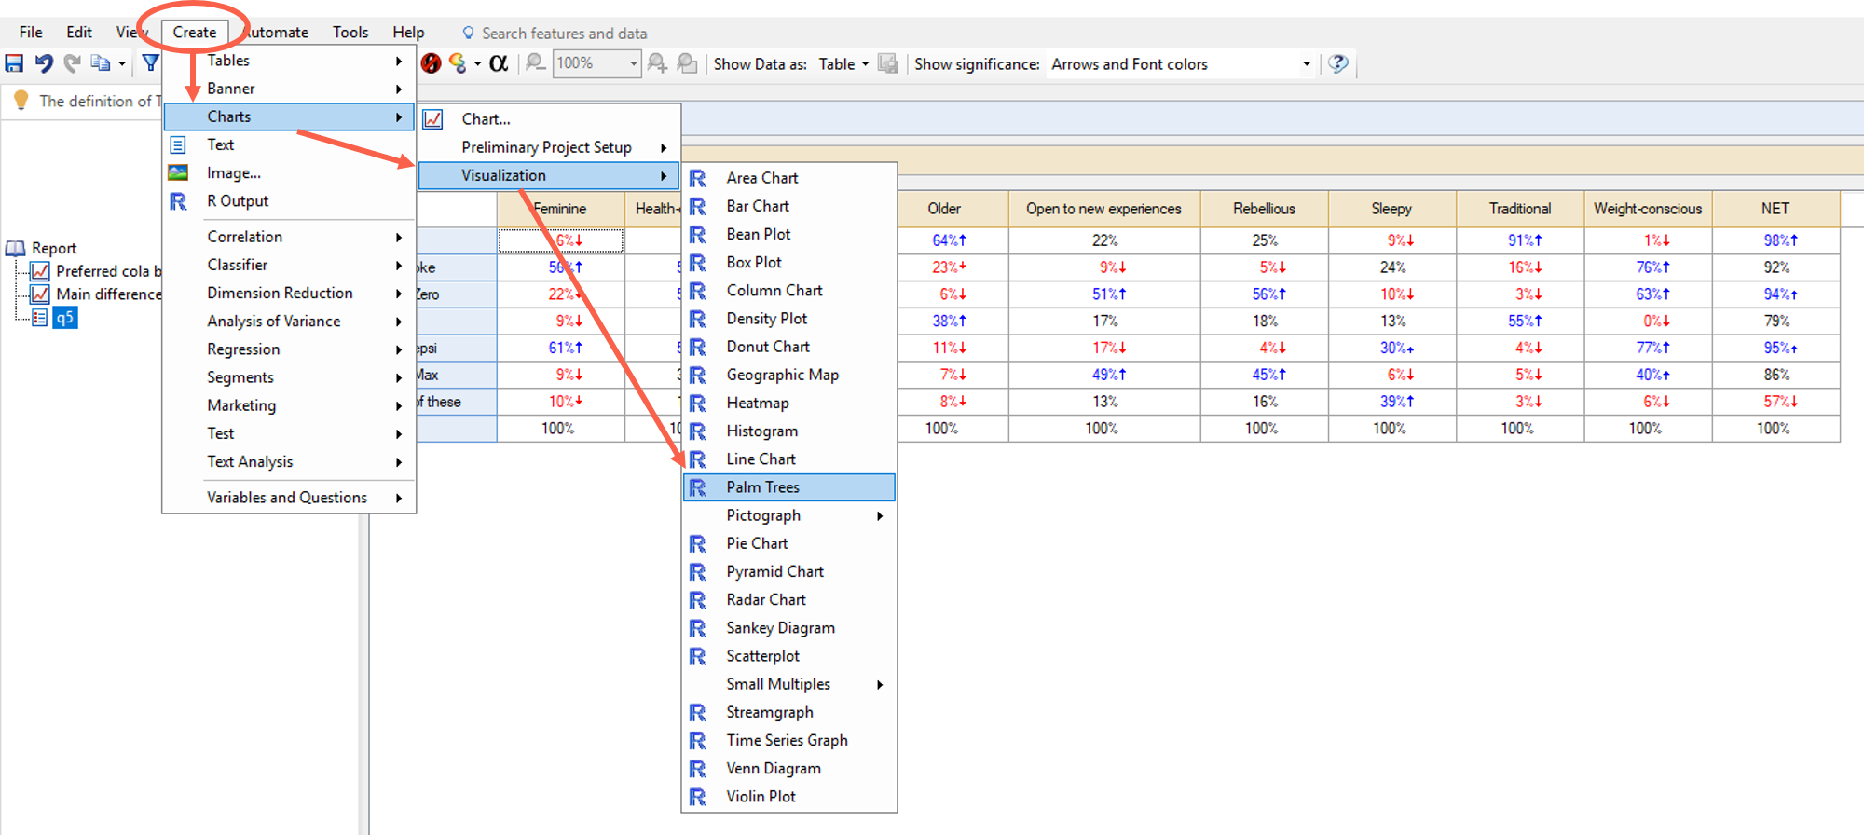Select the q5 item in Report tree
The image size is (1864, 835).
[64, 318]
